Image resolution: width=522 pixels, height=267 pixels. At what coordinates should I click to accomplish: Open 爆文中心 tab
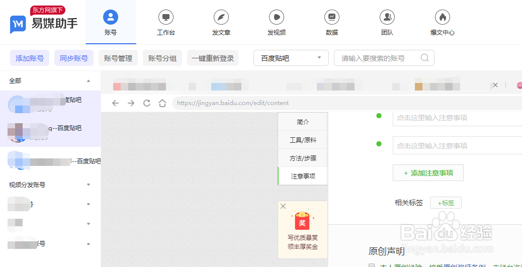click(x=443, y=22)
